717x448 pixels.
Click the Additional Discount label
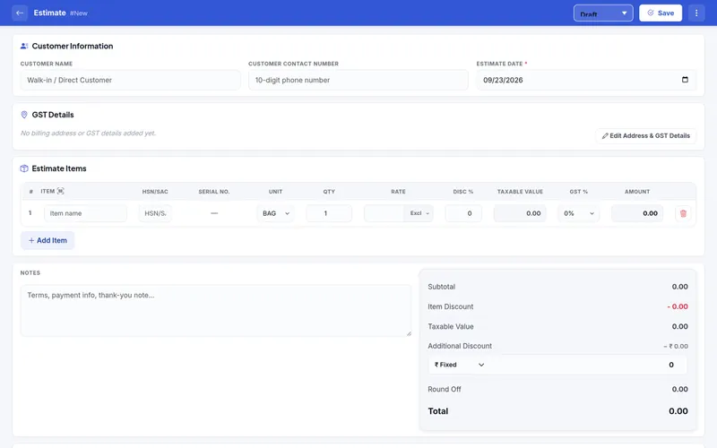(x=460, y=346)
